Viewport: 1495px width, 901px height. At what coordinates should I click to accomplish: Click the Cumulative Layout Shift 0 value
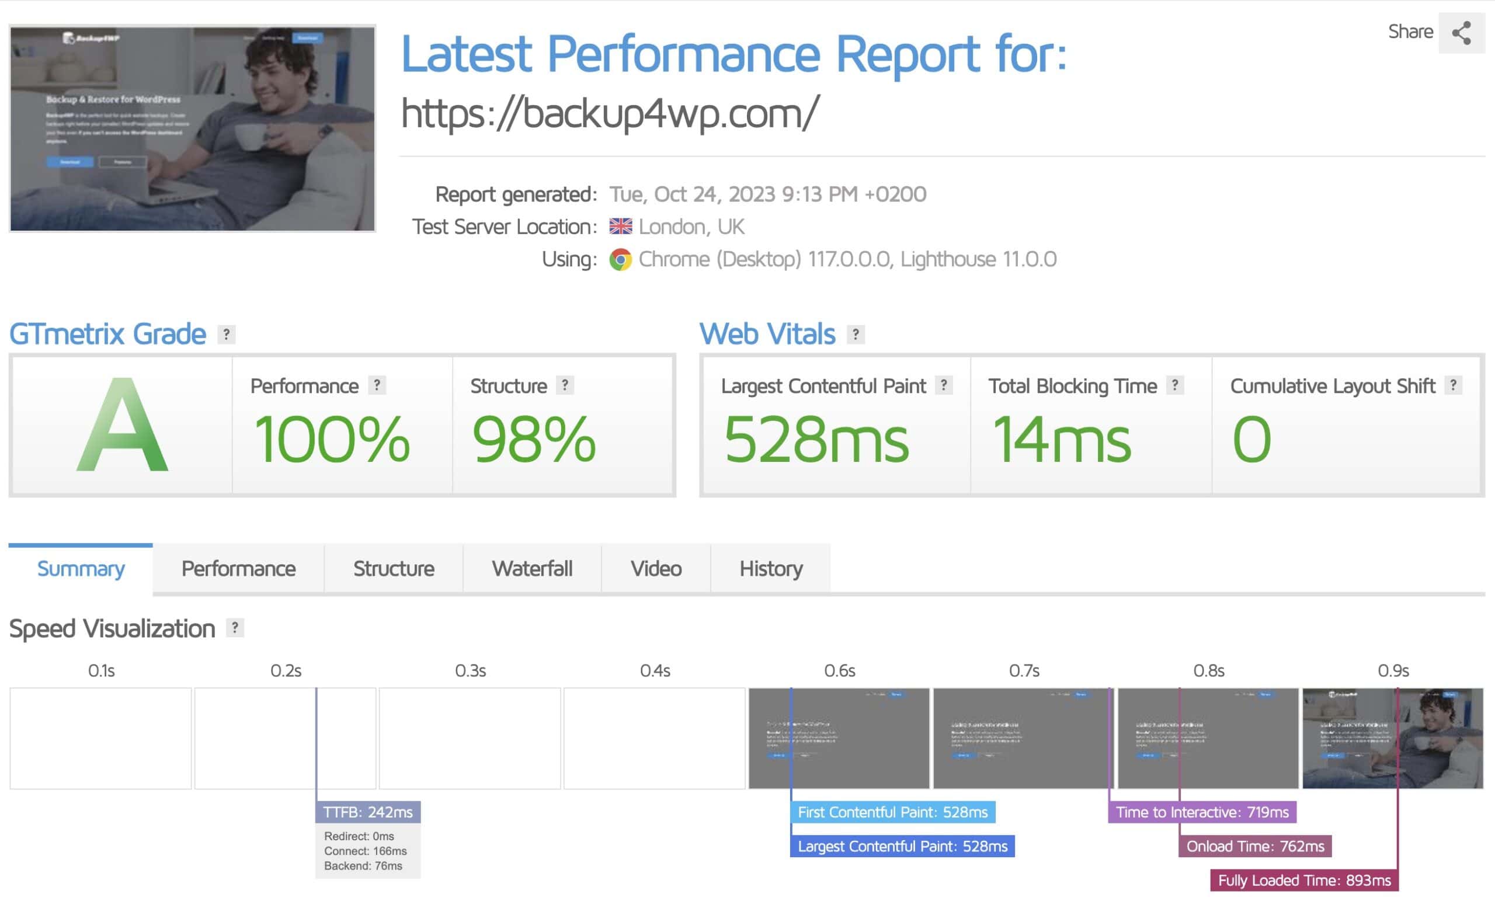click(1251, 439)
